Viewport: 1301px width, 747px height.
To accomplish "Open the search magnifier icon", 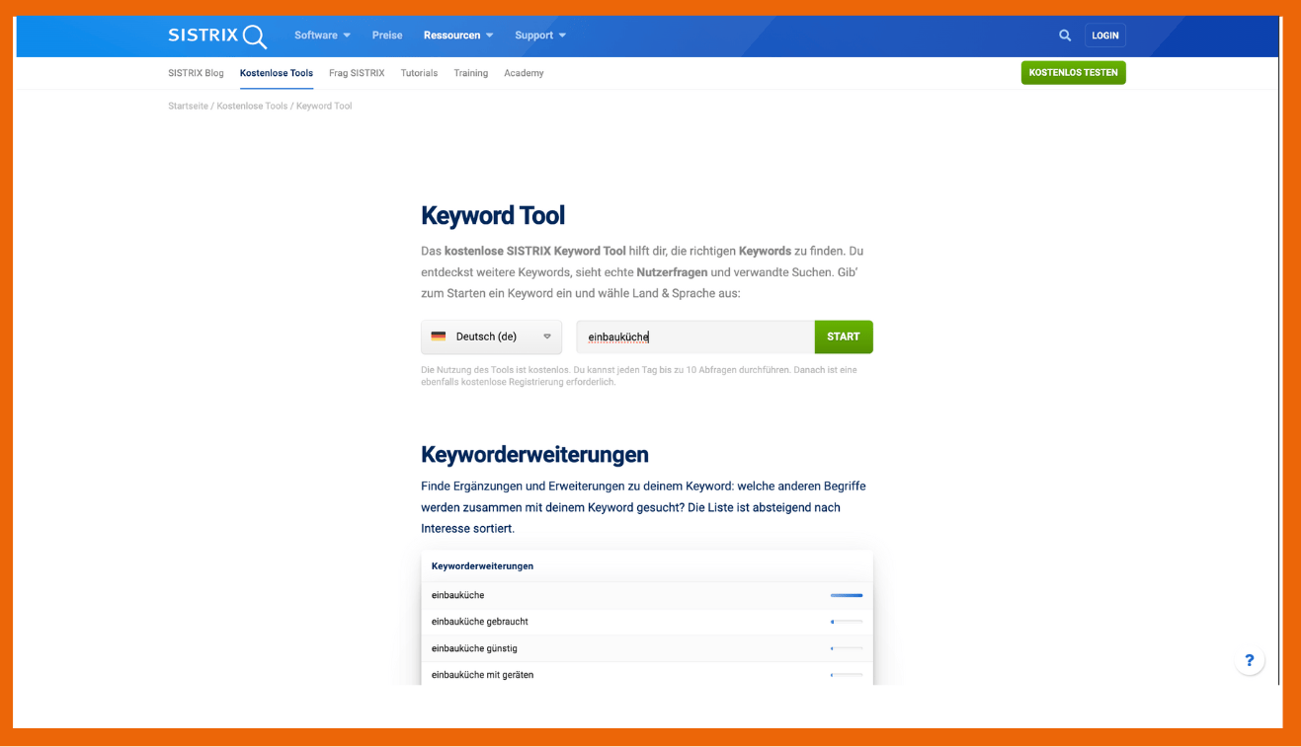I will click(x=1064, y=36).
